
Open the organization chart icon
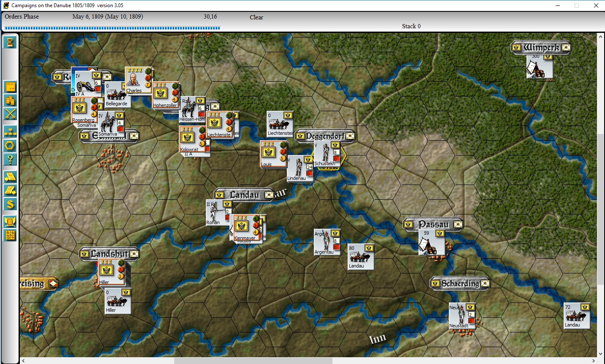point(10,131)
